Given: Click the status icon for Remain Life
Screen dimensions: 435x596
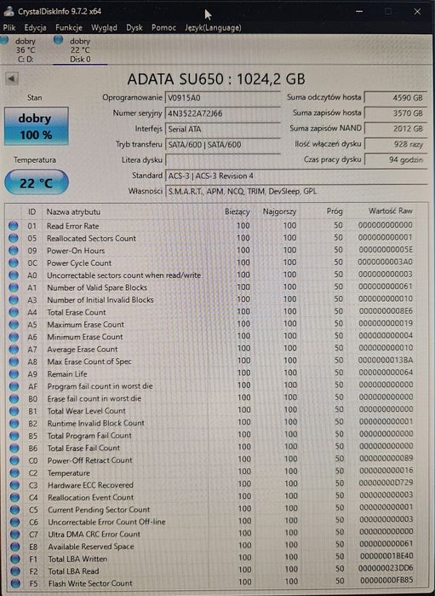Looking at the screenshot, I should [x=14, y=374].
